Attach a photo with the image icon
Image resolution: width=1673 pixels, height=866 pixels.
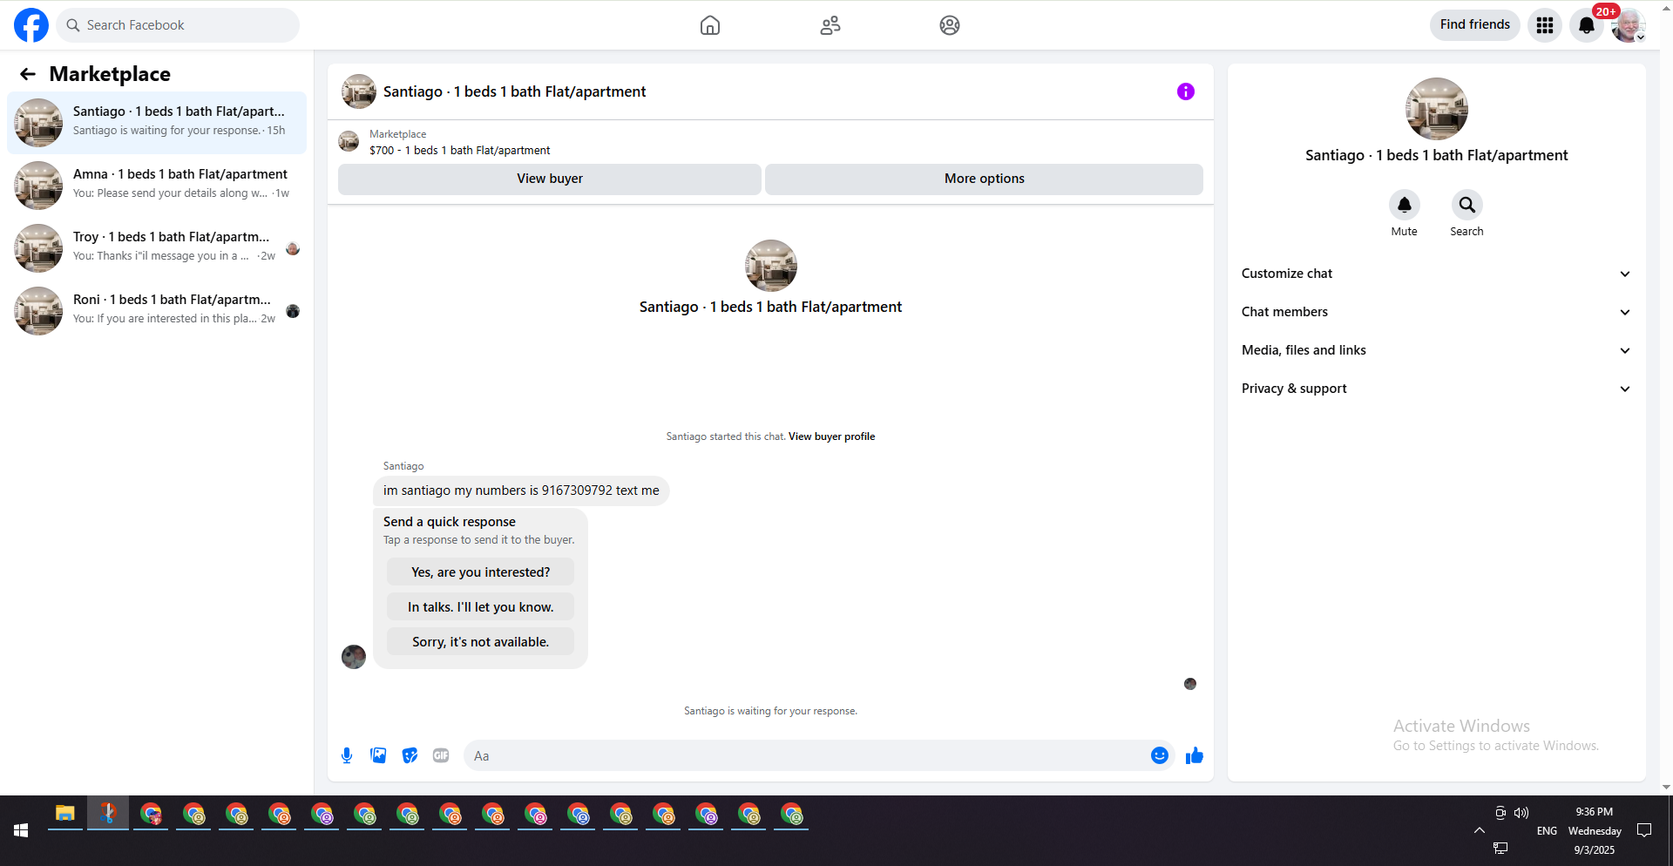pyautogui.click(x=378, y=755)
